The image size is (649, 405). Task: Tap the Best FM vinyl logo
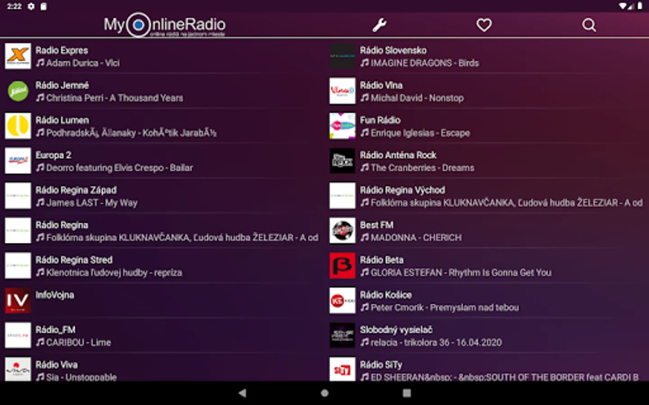tap(343, 230)
